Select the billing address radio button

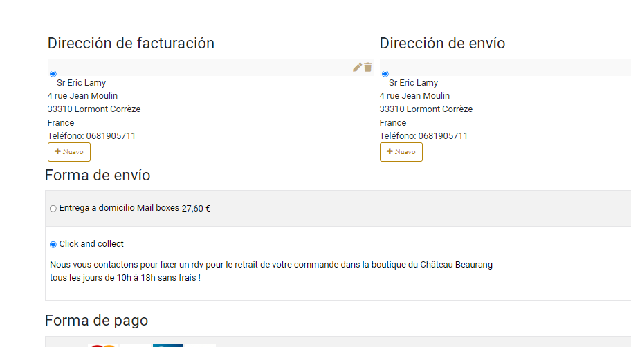(53, 73)
